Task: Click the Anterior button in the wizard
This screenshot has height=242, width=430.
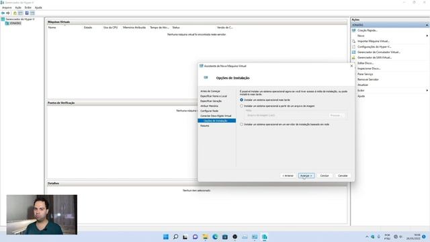Action: click(x=288, y=175)
